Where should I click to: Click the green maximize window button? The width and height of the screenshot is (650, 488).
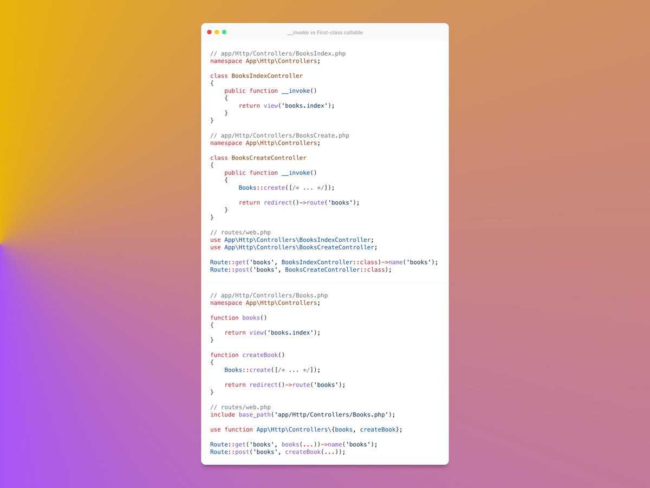pyautogui.click(x=224, y=32)
